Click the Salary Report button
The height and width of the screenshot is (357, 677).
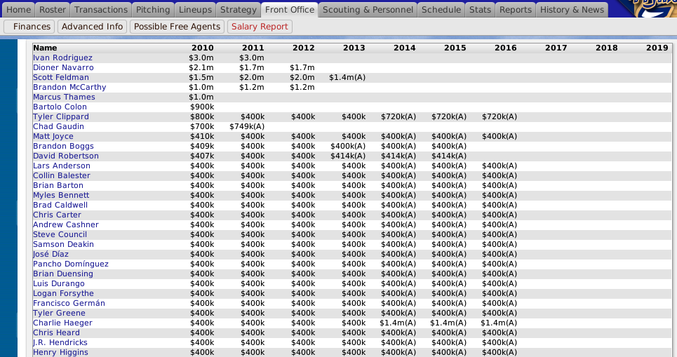click(260, 27)
